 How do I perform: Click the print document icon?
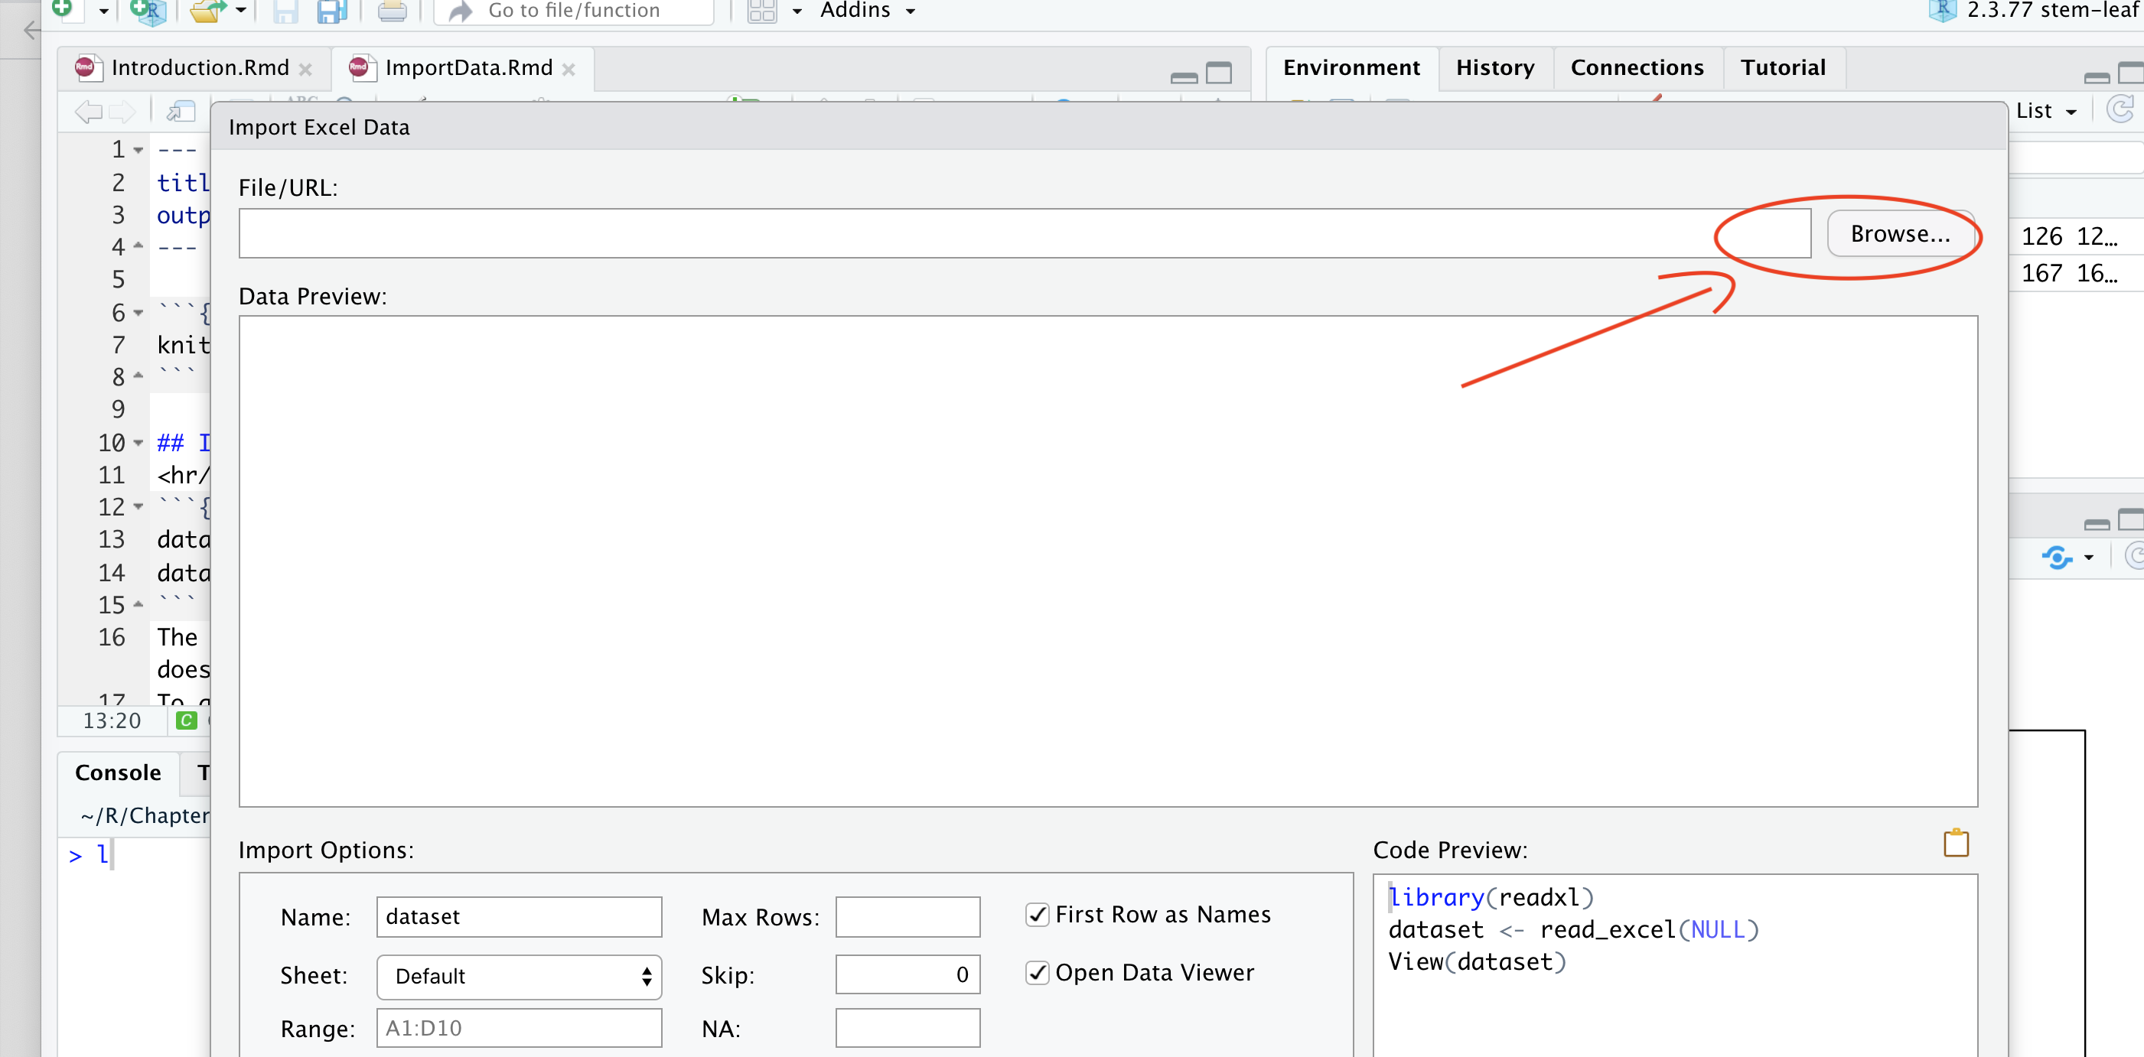click(x=392, y=10)
